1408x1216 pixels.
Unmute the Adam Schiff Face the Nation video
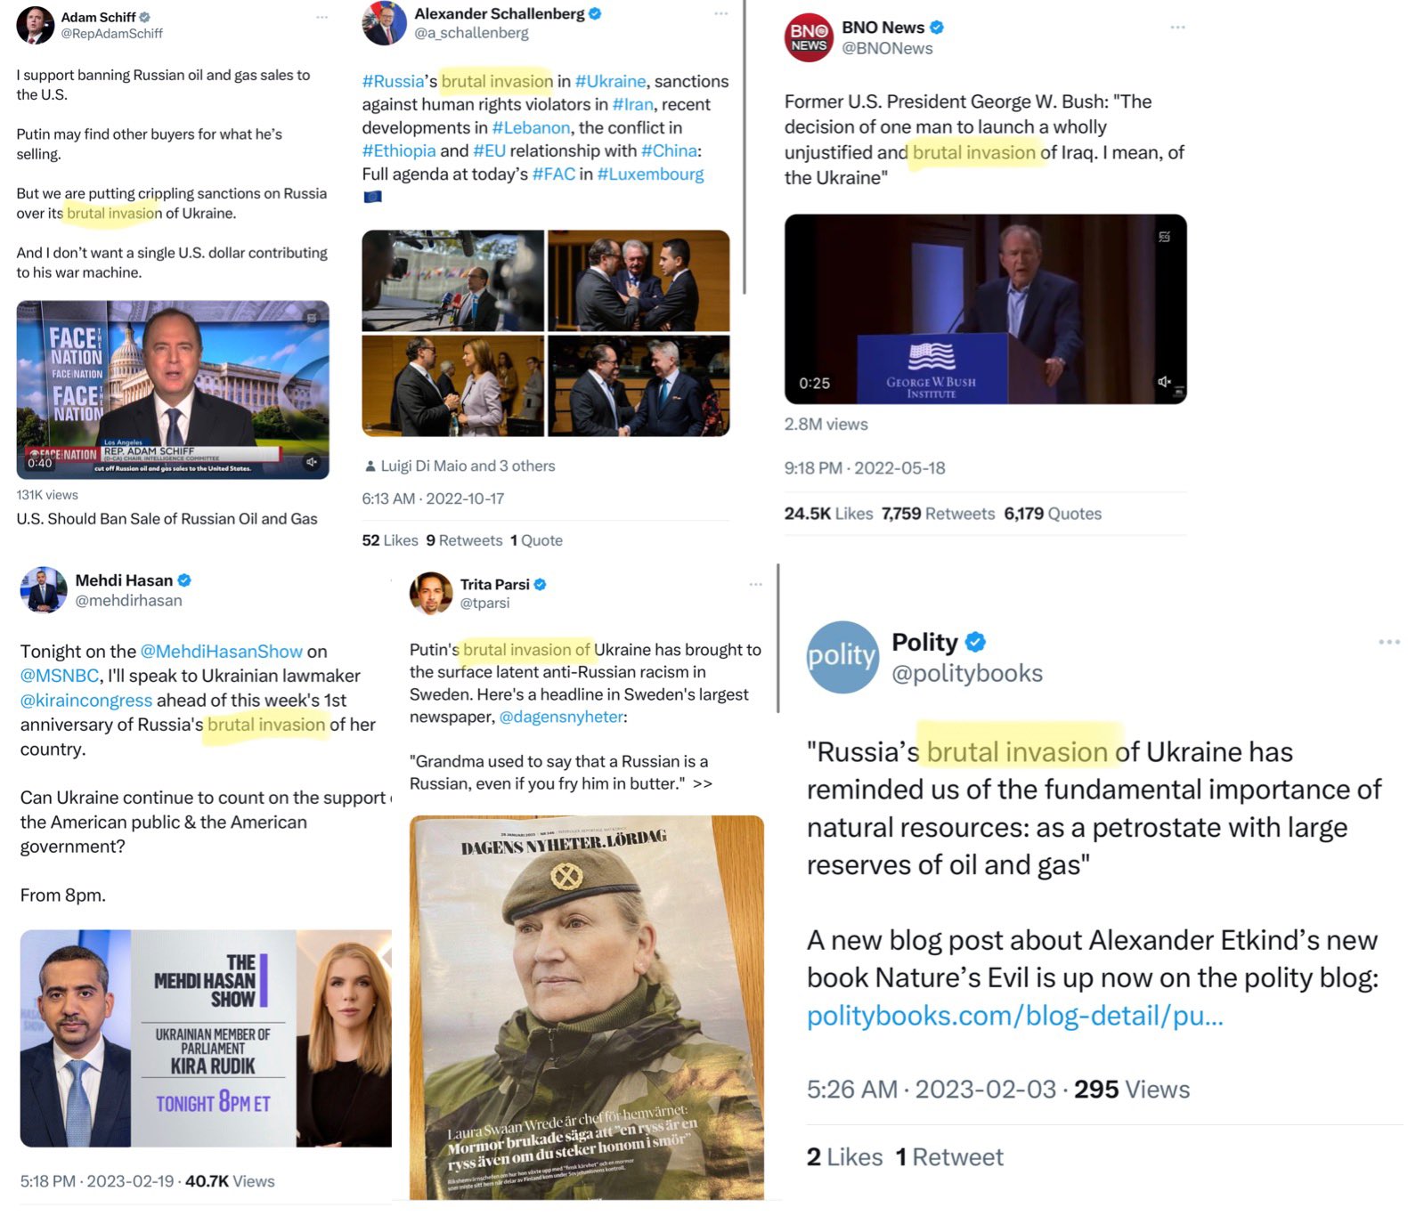coord(311,462)
